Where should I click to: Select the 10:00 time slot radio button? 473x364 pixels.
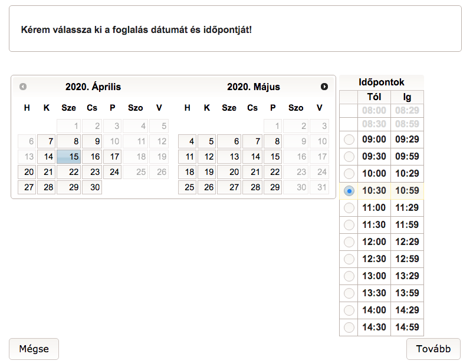coord(349,174)
